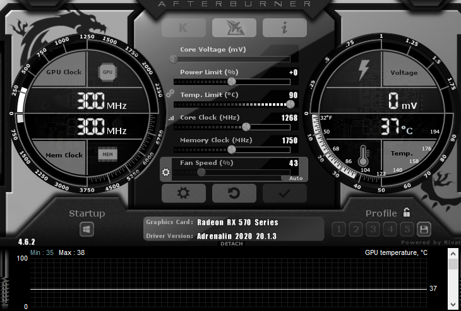The width and height of the screenshot is (461, 311).
Task: Adjust the Fan Speed slider handle
Action: pos(201,172)
